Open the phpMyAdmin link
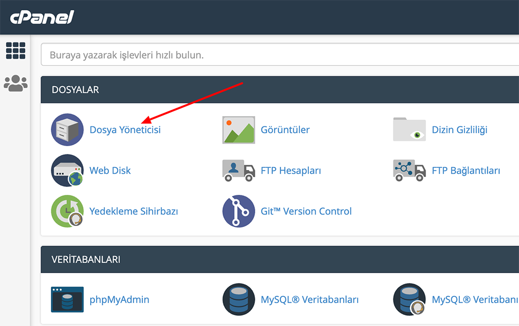 (x=119, y=300)
